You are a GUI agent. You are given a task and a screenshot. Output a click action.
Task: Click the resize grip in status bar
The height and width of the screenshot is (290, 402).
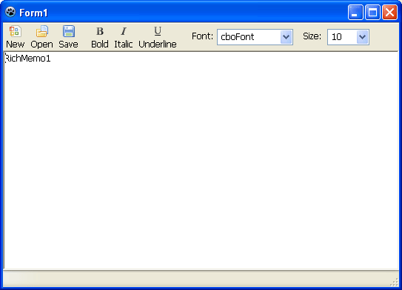point(395,283)
